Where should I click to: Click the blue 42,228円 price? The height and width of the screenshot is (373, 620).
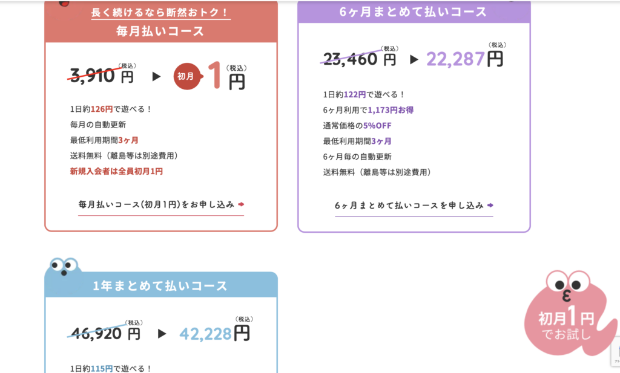(214, 333)
